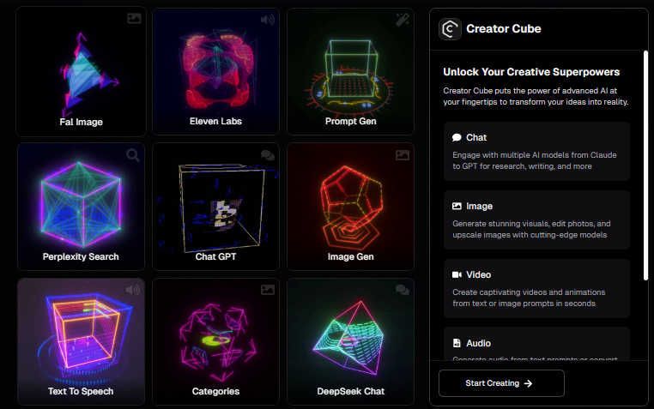Click the Unlock Your Creative Superpowers heading
Screen dimensions: 654x409
[x=531, y=72]
